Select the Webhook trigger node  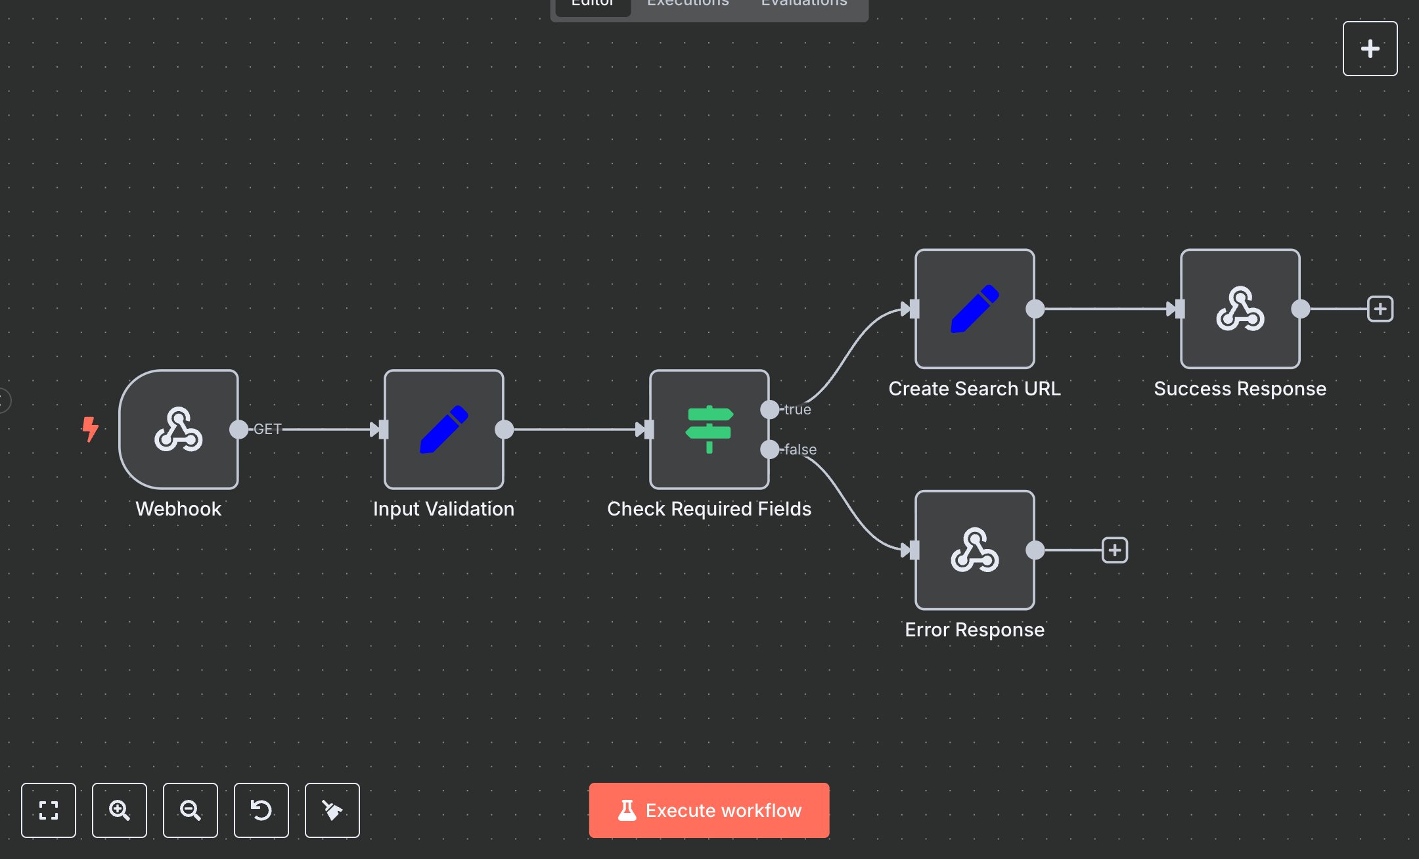coord(178,430)
